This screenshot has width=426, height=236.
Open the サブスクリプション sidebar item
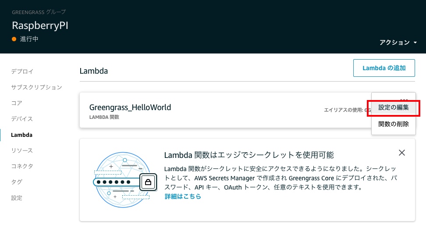pyautogui.click(x=36, y=87)
